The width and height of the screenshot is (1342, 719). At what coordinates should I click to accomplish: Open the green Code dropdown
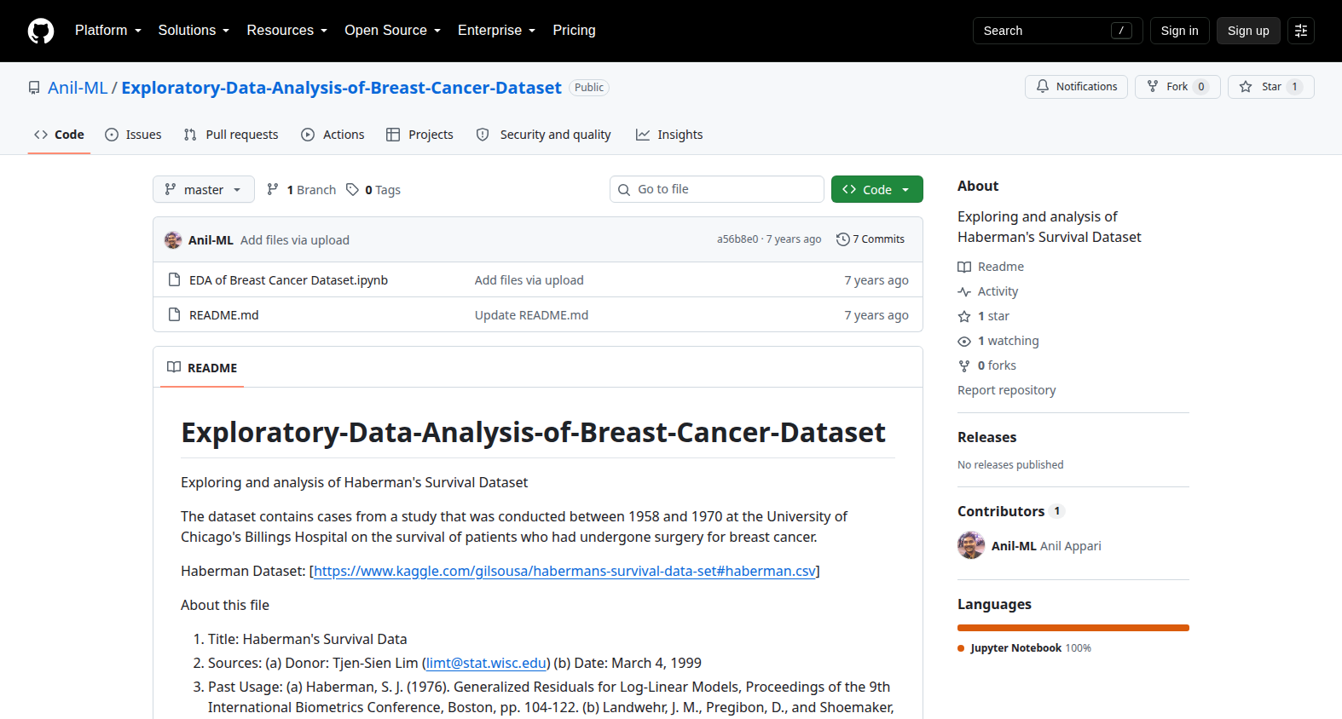coord(877,189)
